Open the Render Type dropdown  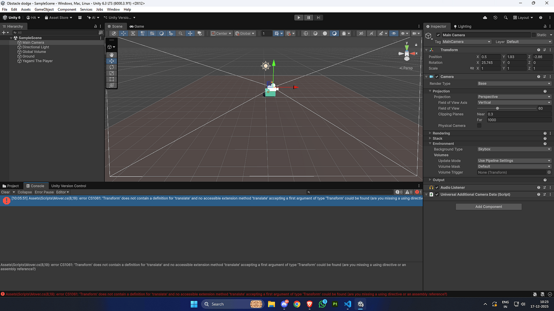point(514,83)
